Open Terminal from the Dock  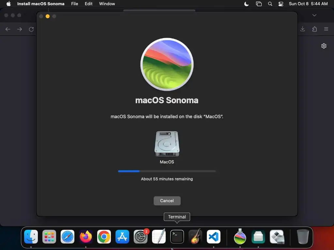177,237
